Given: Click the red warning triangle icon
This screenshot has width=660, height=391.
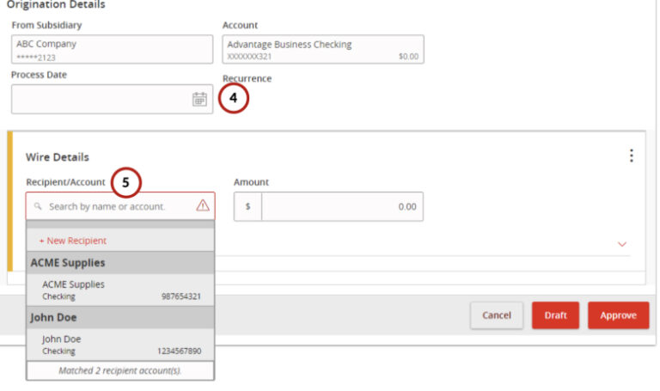Looking at the screenshot, I should coord(203,206).
